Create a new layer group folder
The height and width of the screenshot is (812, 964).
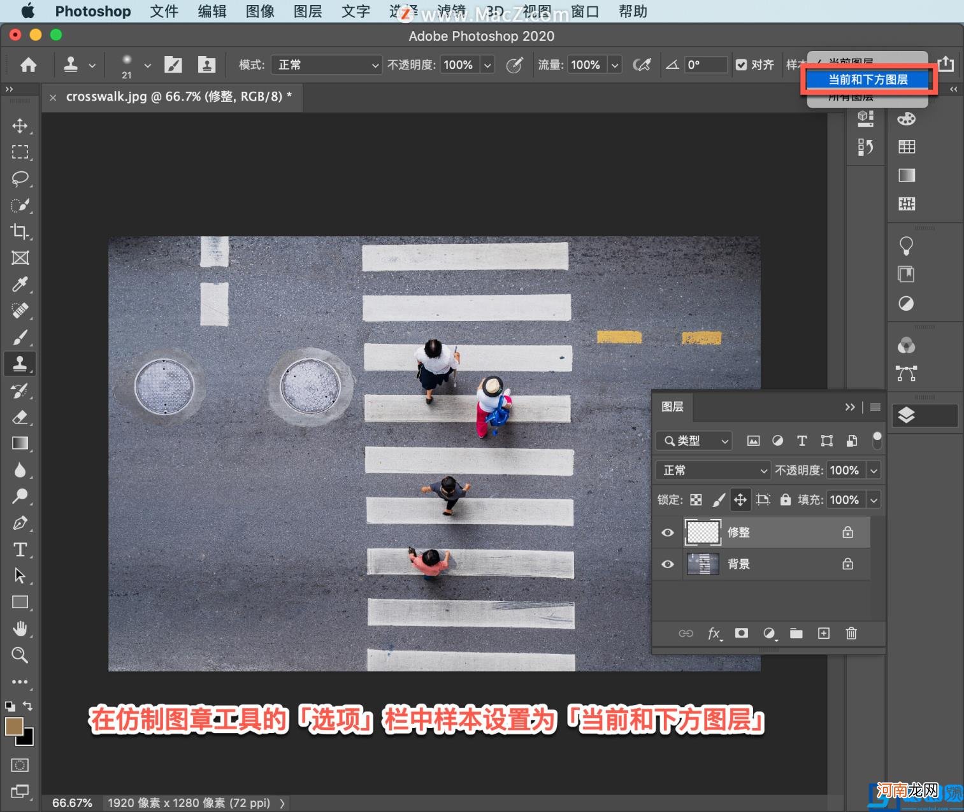coord(796,633)
